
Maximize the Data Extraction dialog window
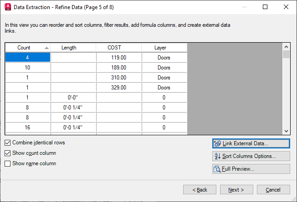(x=265, y=7)
